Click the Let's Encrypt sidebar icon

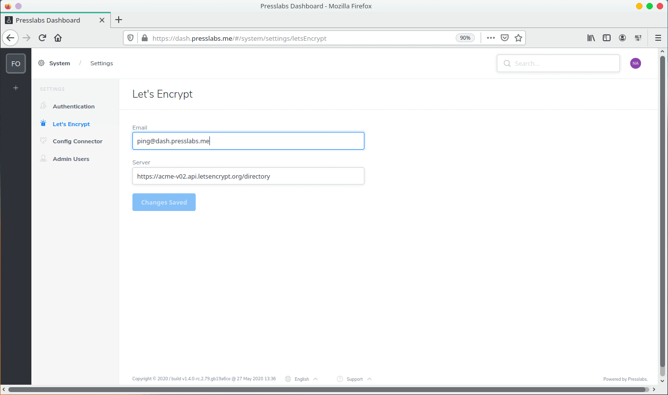click(43, 124)
